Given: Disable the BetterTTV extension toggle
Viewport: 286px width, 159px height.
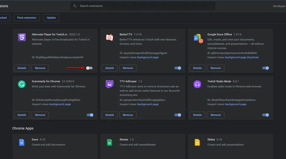Looking at the screenshot, I should coord(178,68).
